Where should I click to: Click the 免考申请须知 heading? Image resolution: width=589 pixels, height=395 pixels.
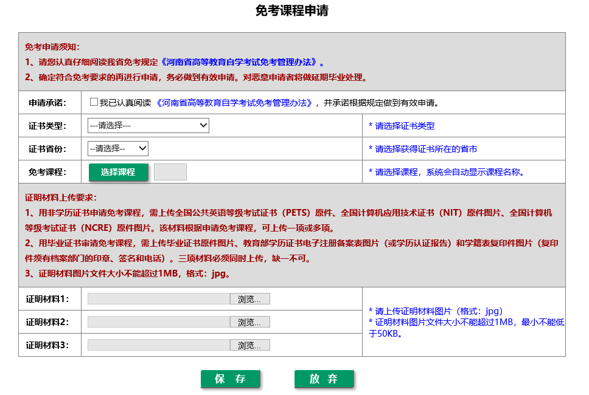[x=52, y=47]
